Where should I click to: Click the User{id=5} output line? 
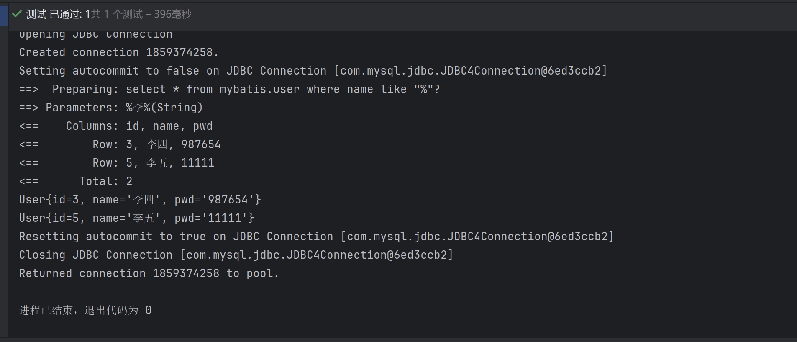pos(137,218)
